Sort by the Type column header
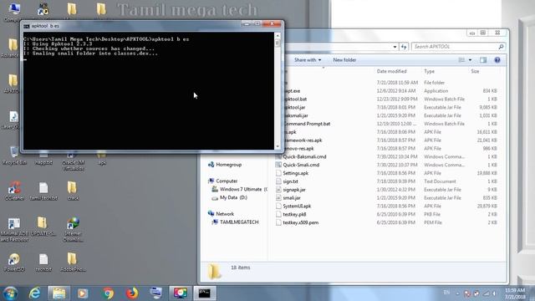The image size is (535, 301). 429,71
